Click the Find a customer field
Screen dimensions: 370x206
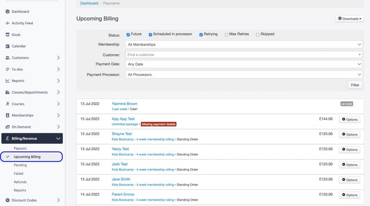(x=244, y=55)
